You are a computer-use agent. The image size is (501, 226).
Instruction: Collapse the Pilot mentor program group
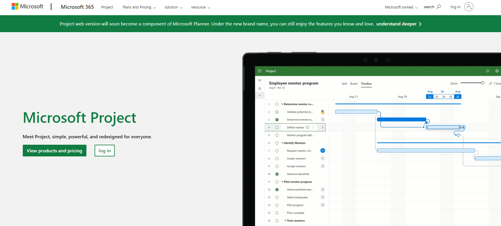[282, 182]
